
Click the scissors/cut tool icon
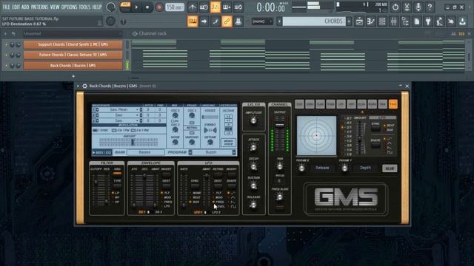click(407, 7)
